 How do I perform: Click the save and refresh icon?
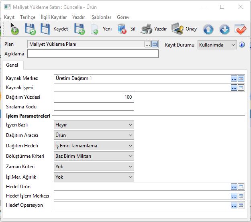pos(30,29)
